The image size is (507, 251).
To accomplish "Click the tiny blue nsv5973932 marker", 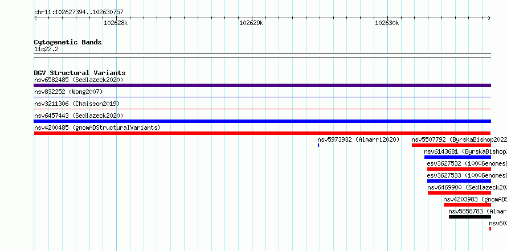I will (x=318, y=145).
